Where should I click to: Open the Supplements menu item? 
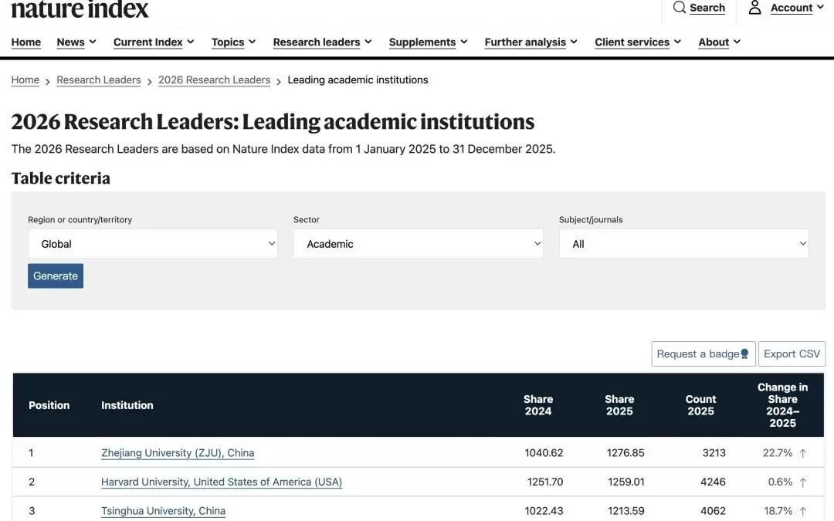422,42
